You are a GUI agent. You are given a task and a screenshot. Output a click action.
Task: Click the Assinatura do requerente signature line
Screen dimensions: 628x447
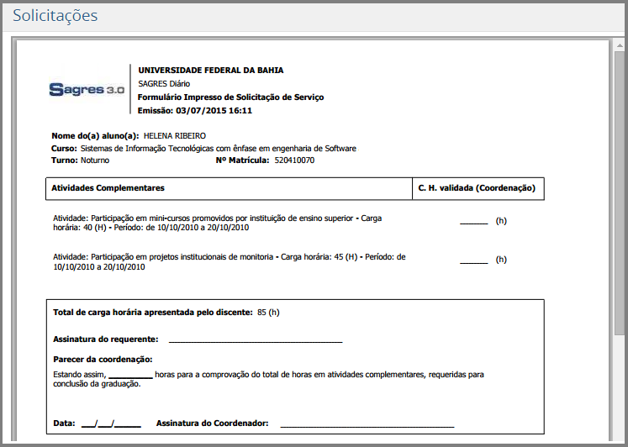coord(256,340)
